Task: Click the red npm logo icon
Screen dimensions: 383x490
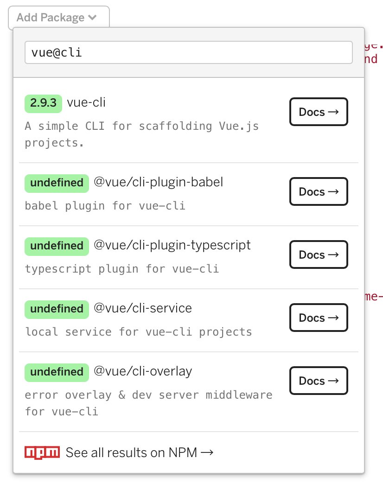Action: (42, 452)
